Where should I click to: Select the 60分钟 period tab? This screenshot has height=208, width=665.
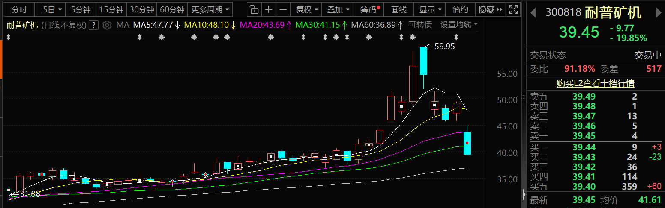(172, 9)
